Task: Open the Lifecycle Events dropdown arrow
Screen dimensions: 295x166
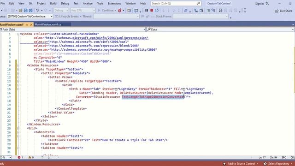Action: click(81, 17)
